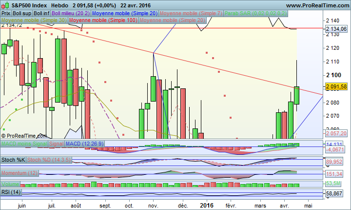Image resolution: width=351 pixels, height=210 pixels.
Task: Click the 2 070 price axis label
Action: 332,116
